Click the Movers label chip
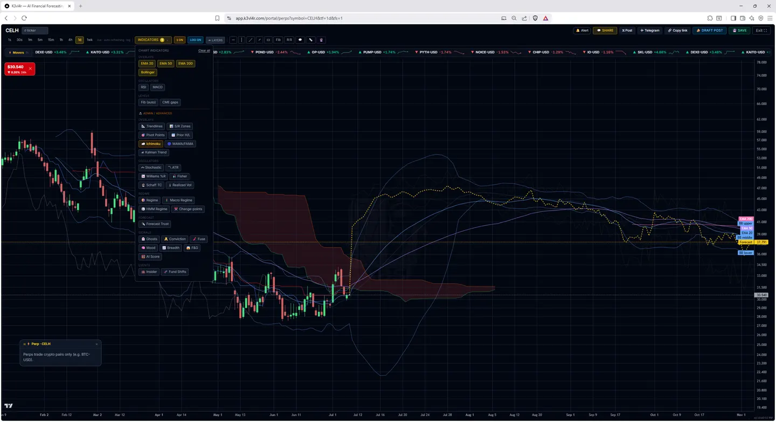 pos(17,52)
